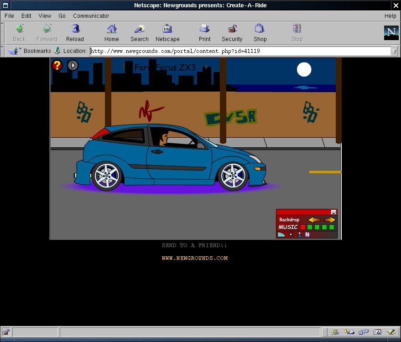Screen dimensions: 401x342
Task: Click the Shop toolbar icon
Action: (x=260, y=29)
